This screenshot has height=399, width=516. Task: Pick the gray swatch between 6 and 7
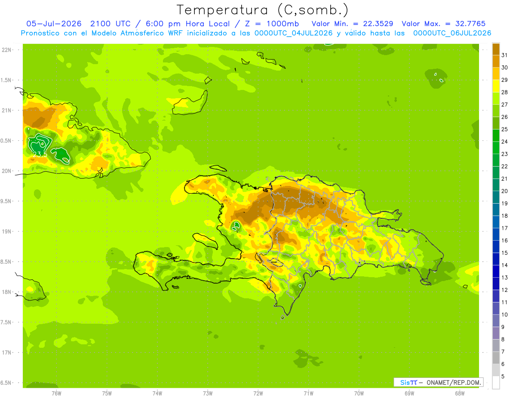(x=496, y=358)
